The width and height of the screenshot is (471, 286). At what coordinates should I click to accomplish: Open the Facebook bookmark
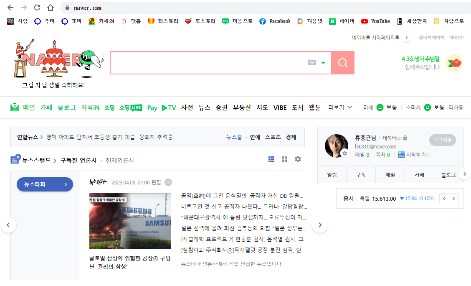(x=275, y=21)
